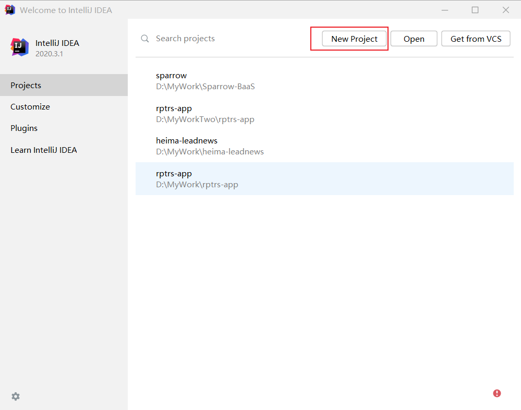This screenshot has width=521, height=410.
Task: Open the heima-leadnews project
Action: point(324,146)
